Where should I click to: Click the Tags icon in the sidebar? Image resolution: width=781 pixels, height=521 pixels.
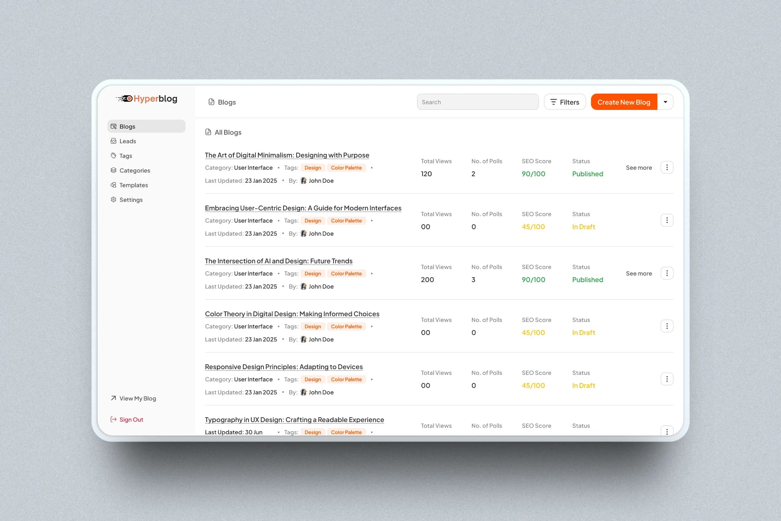pyautogui.click(x=113, y=155)
